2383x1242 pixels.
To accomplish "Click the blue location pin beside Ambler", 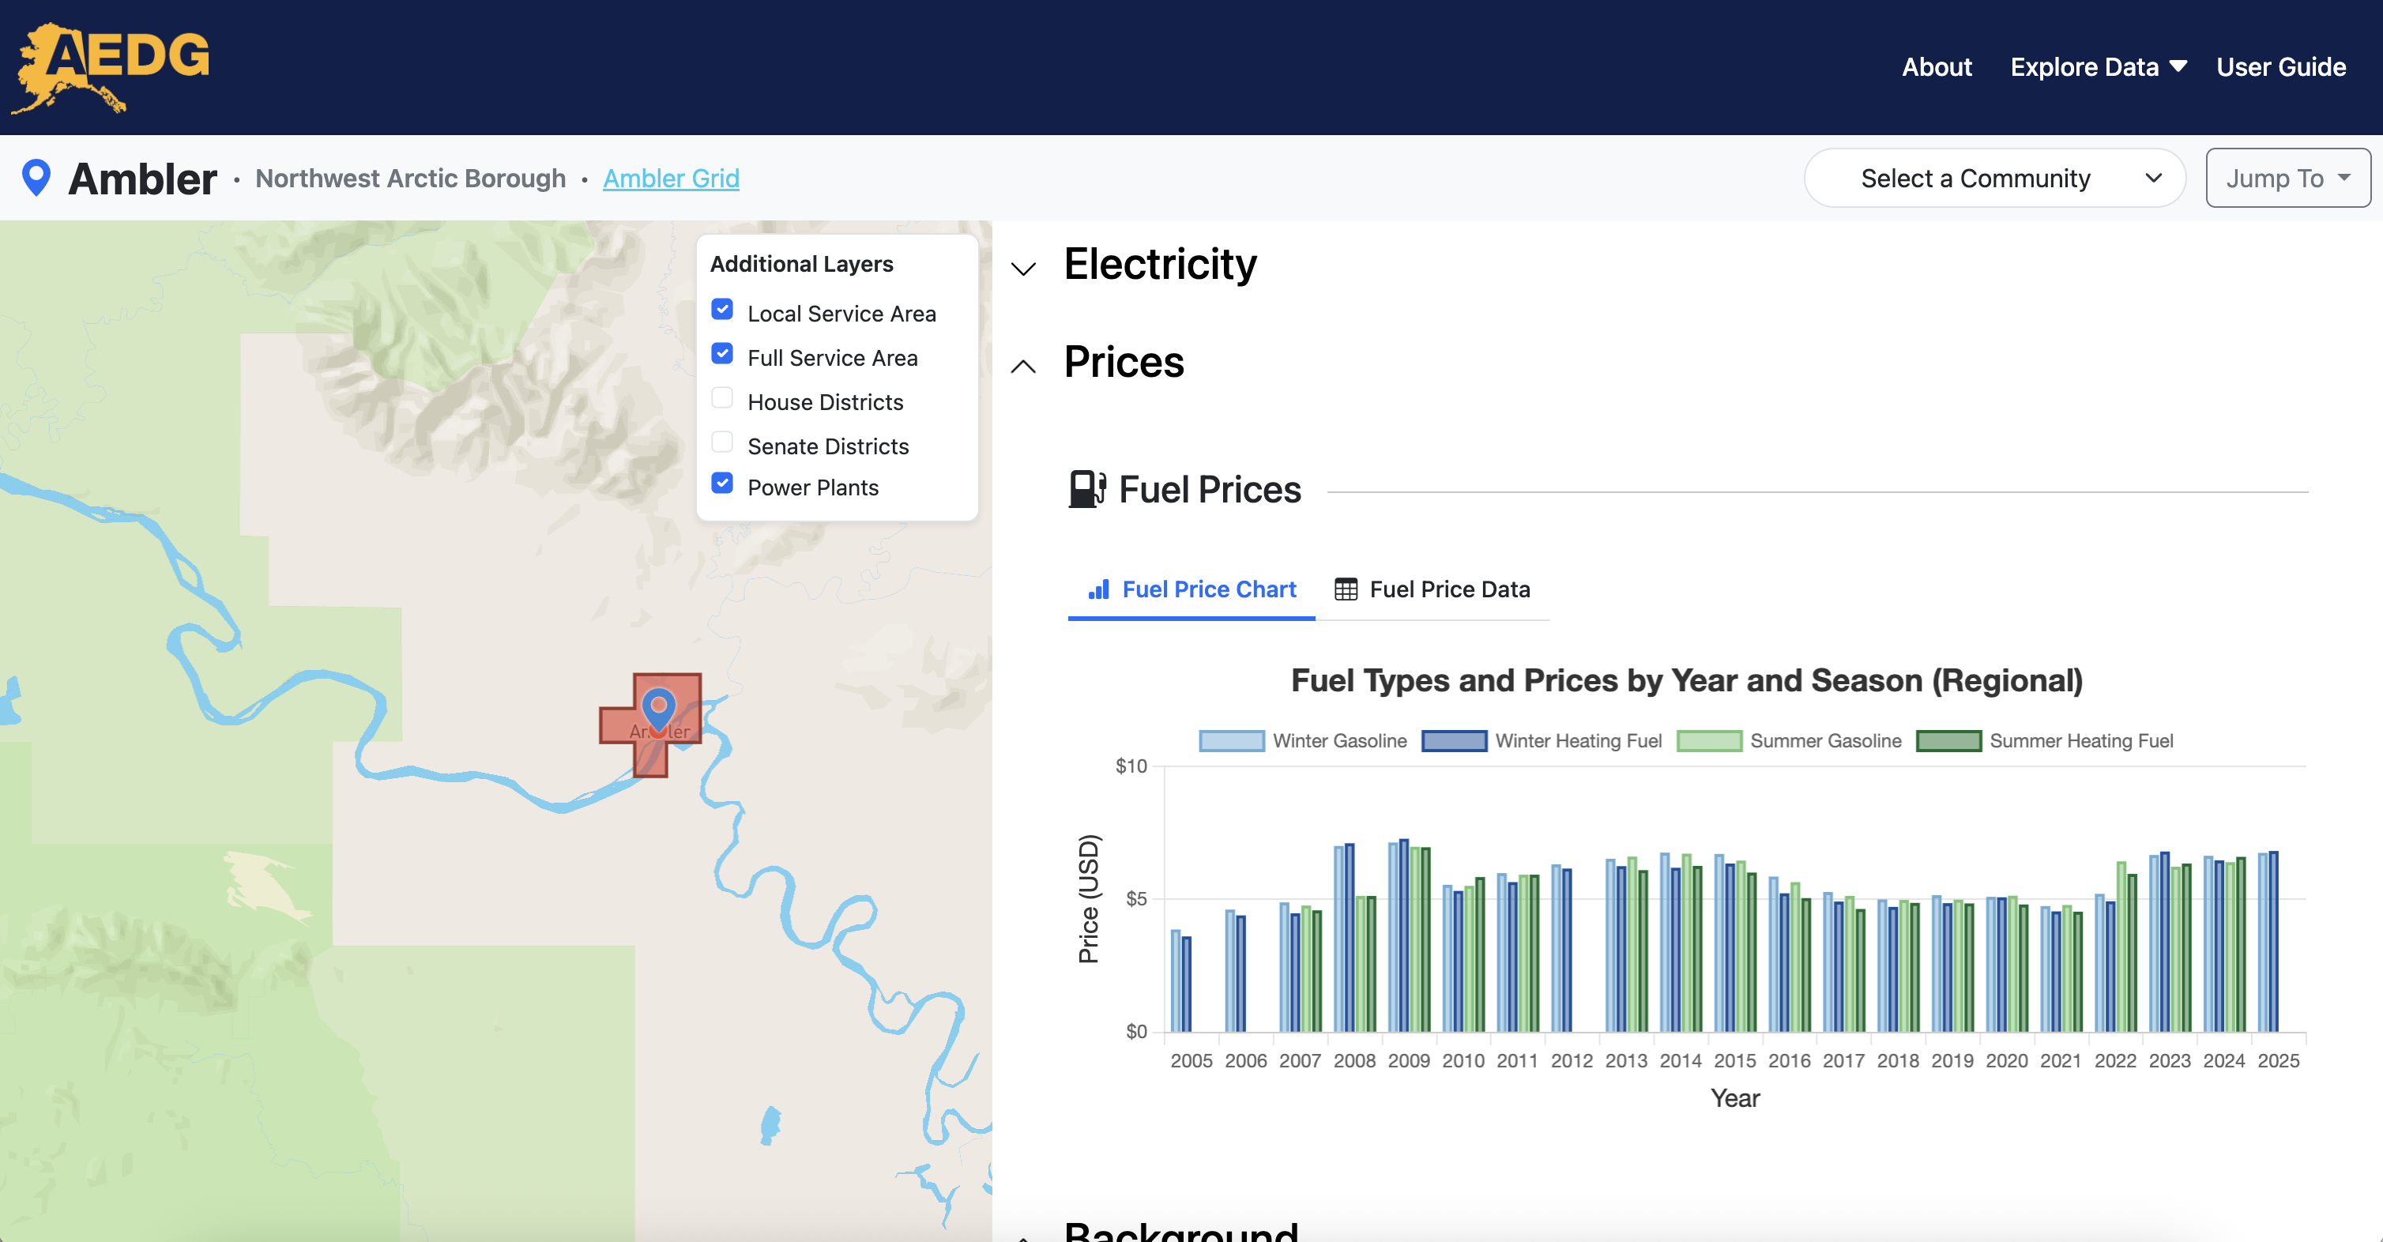I will (36, 178).
